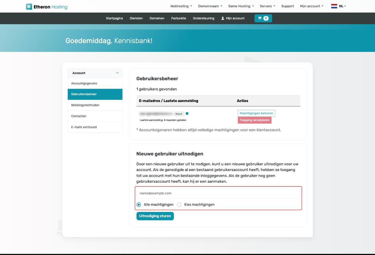Open the Support link in top navigation
This screenshot has height=255, width=375.
(287, 6)
